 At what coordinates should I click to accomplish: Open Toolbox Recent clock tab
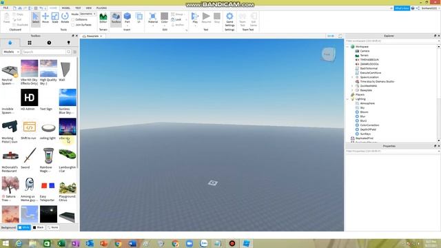[49, 43]
